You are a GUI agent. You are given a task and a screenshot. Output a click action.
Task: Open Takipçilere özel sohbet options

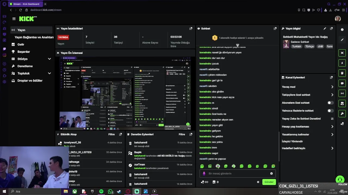[x=307, y=95]
